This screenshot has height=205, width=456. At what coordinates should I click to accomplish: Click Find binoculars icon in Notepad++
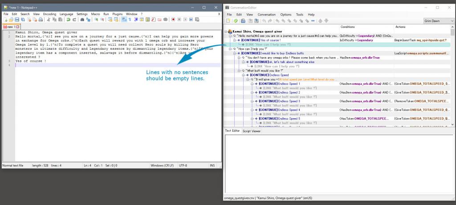(x=82, y=20)
